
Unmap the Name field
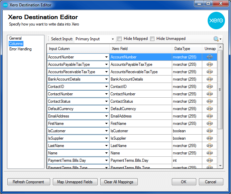pos(210,153)
